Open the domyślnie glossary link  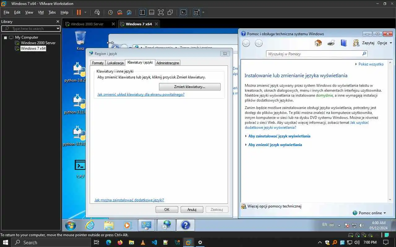click(324, 95)
